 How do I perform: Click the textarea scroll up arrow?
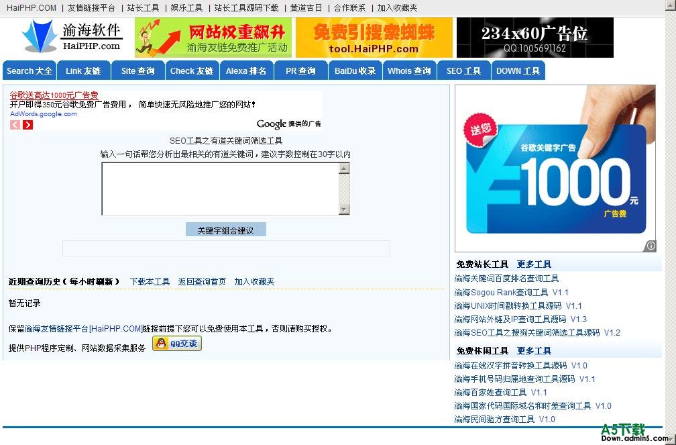click(x=343, y=168)
